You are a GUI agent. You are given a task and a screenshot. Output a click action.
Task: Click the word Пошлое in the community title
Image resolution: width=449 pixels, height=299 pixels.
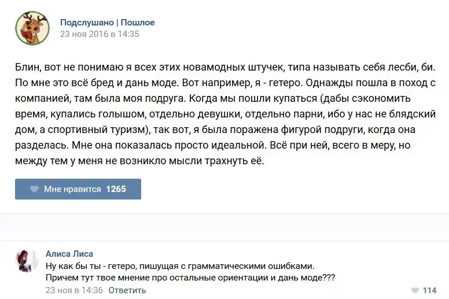click(x=138, y=23)
